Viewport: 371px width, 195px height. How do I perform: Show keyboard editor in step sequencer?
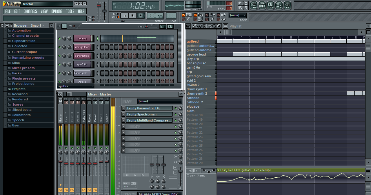(170, 26)
